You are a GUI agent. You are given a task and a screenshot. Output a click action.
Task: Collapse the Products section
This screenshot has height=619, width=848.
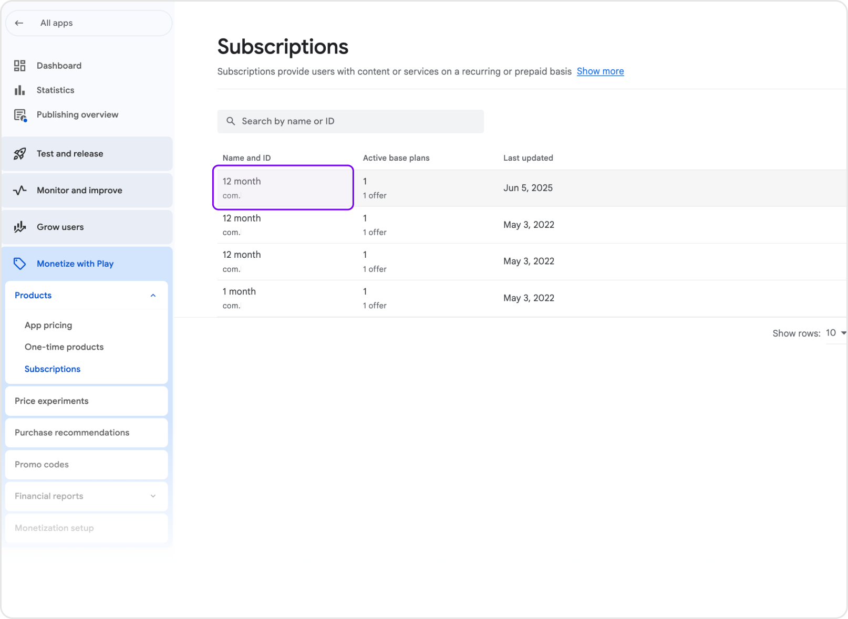pos(153,295)
